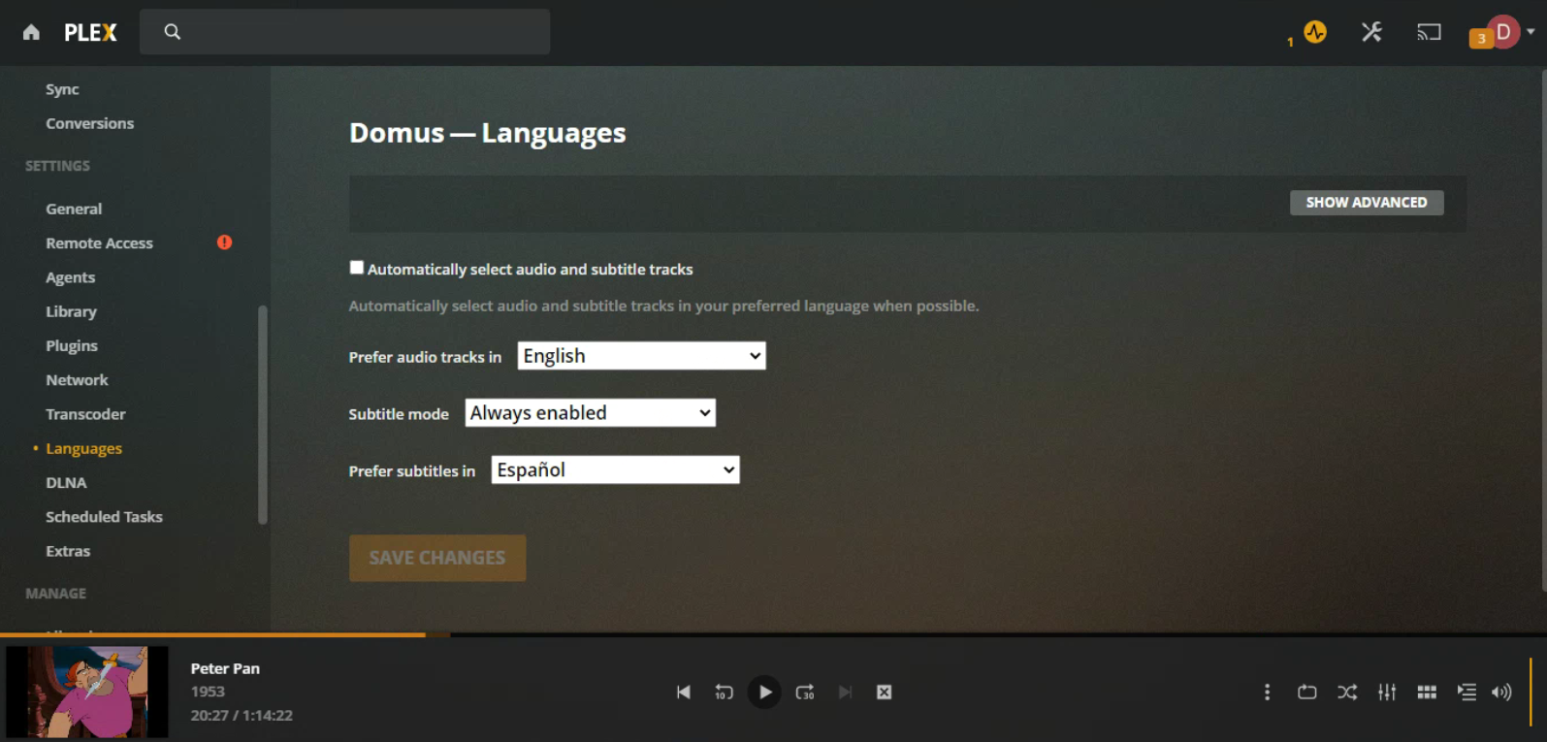
Task: Open Network settings
Action: pos(77,380)
